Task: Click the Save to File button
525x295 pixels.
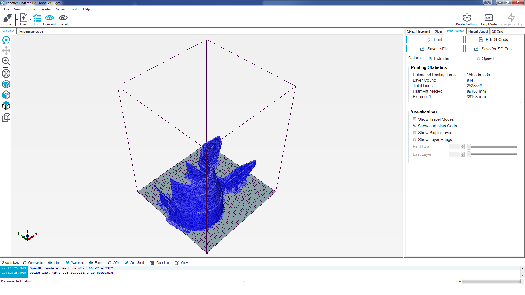Action: [x=435, y=49]
